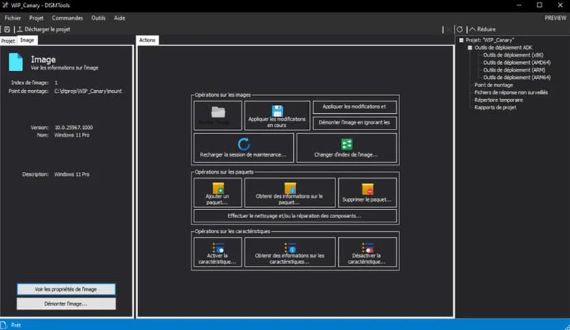Viewport: 570px width, 330px height.
Task: Click the save project icon in the toolbar
Action: coord(7,29)
